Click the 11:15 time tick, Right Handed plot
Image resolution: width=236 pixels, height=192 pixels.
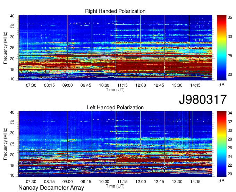click(122, 85)
